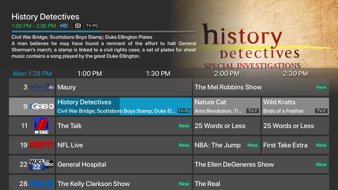Screen dimensions: 338x190
Task: Open The Mel Robbins Show listing
Action: coord(261,87)
